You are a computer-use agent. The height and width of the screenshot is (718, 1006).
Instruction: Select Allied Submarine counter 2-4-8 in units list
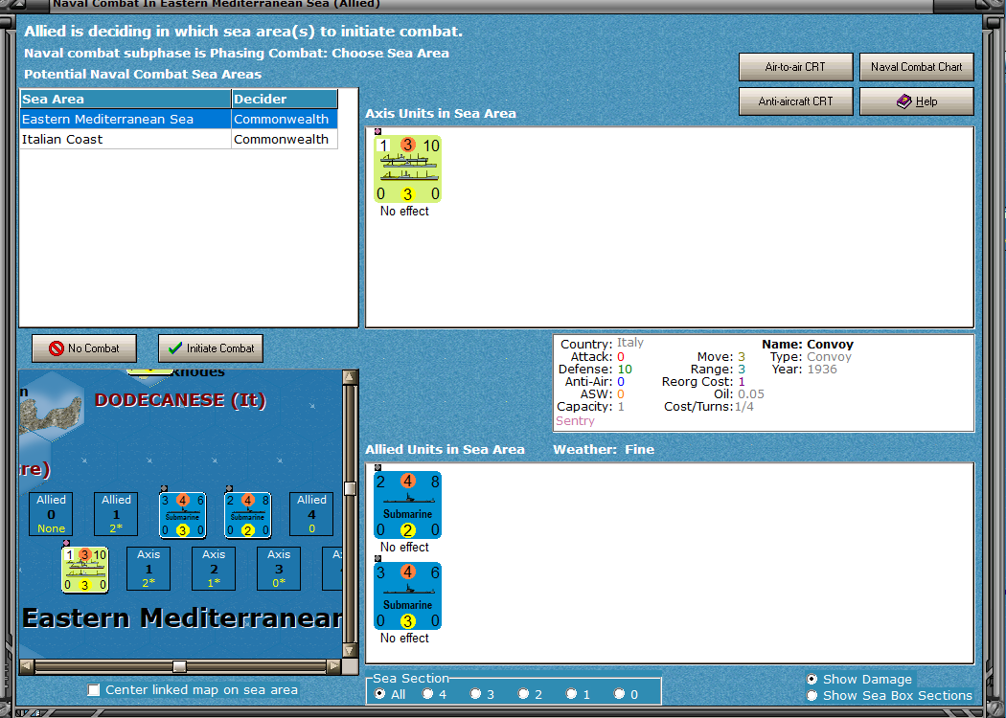click(407, 505)
